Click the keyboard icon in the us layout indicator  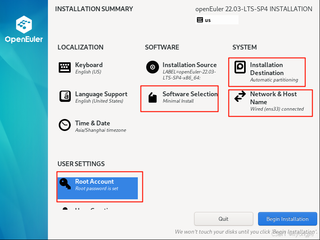pyautogui.click(x=200, y=20)
